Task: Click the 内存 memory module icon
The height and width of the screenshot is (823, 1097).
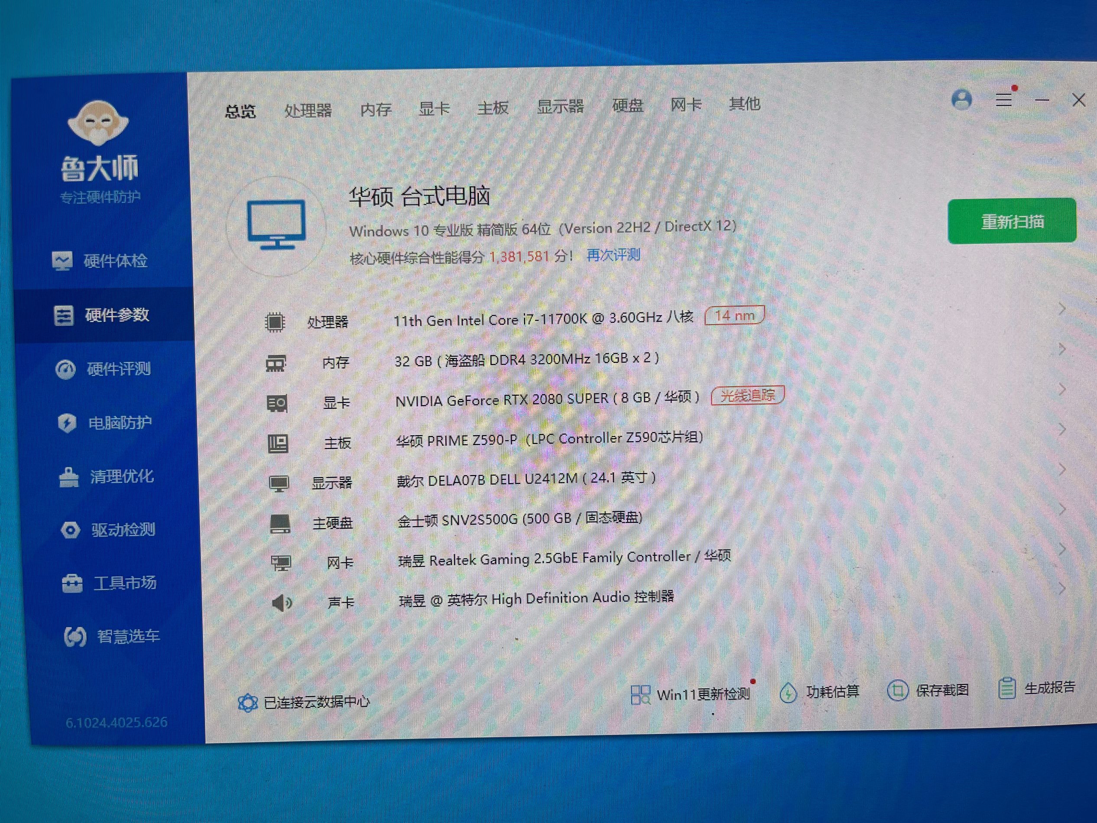Action: 276,363
